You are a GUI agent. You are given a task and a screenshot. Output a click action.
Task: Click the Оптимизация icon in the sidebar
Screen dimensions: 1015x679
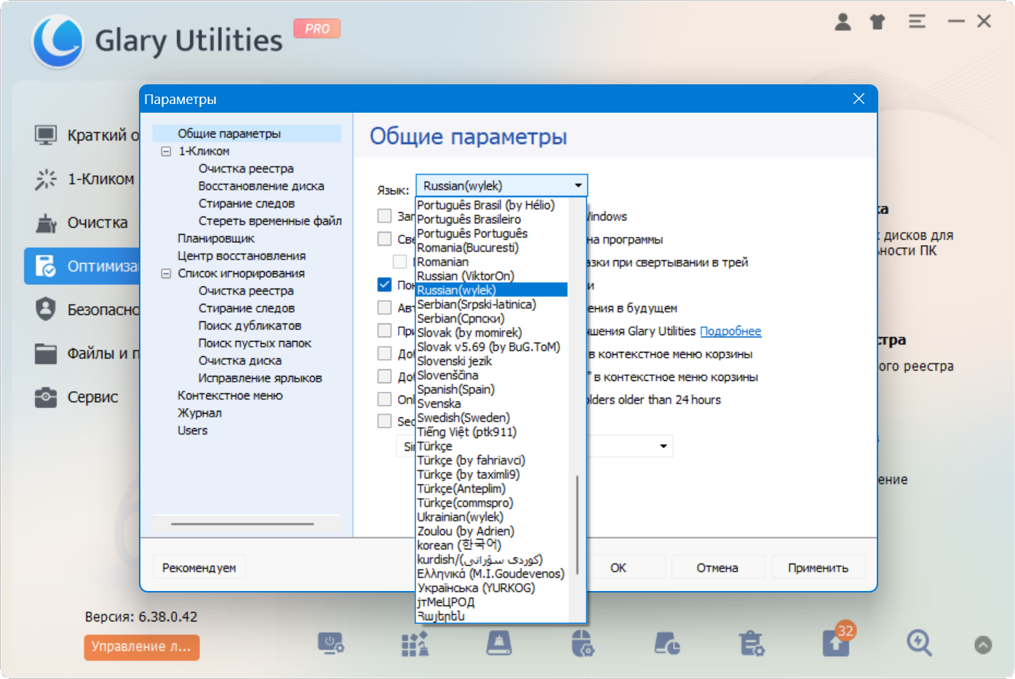(x=46, y=266)
